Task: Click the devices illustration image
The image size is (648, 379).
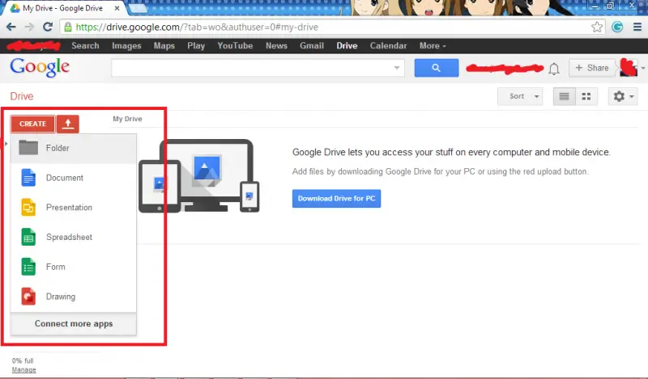Action: tap(198, 175)
